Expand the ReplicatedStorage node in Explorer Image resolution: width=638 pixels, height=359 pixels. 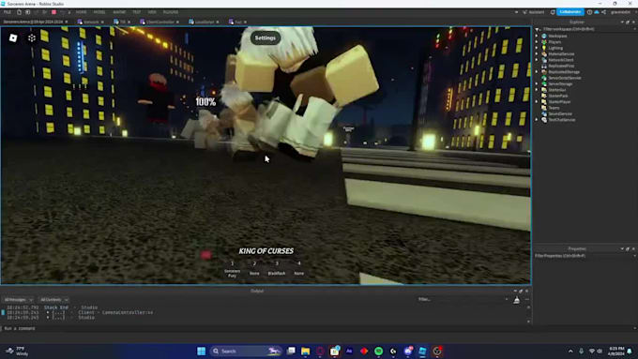537,72
